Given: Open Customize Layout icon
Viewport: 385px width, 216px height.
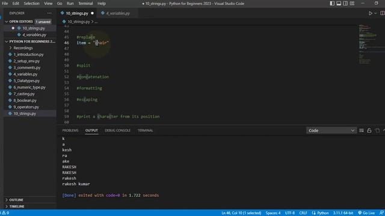Looking at the screenshot, I should tap(352, 4).
